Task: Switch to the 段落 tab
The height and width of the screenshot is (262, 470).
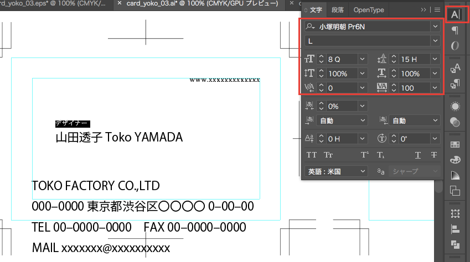Action: [337, 9]
